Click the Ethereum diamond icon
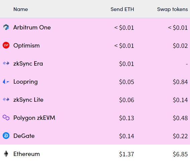 (6, 154)
